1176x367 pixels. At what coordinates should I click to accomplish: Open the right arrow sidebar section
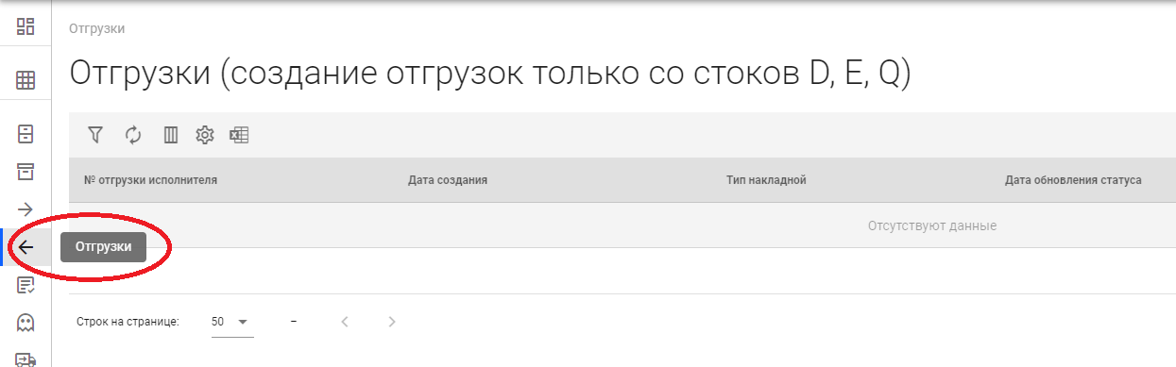26,209
